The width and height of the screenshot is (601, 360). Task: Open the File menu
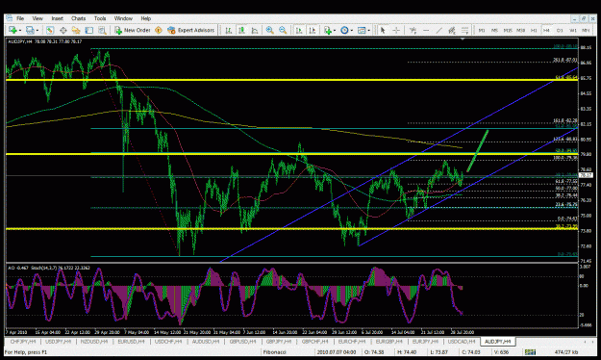point(20,18)
